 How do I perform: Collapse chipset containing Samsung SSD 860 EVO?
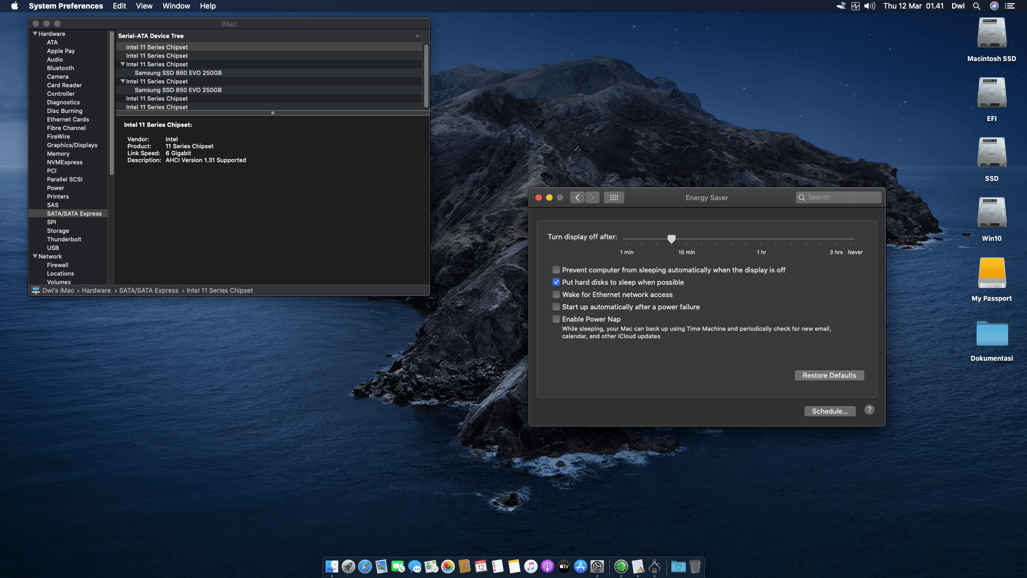[122, 64]
